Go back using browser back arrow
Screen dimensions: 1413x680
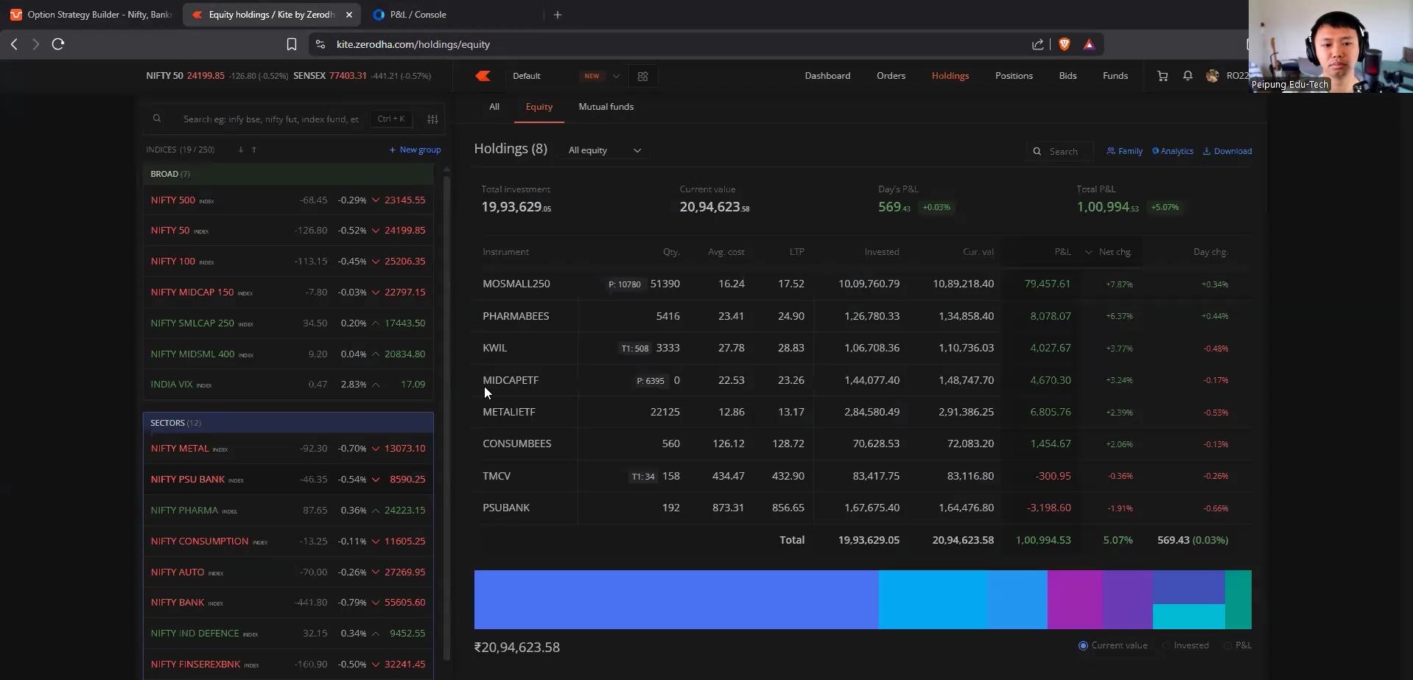point(14,44)
